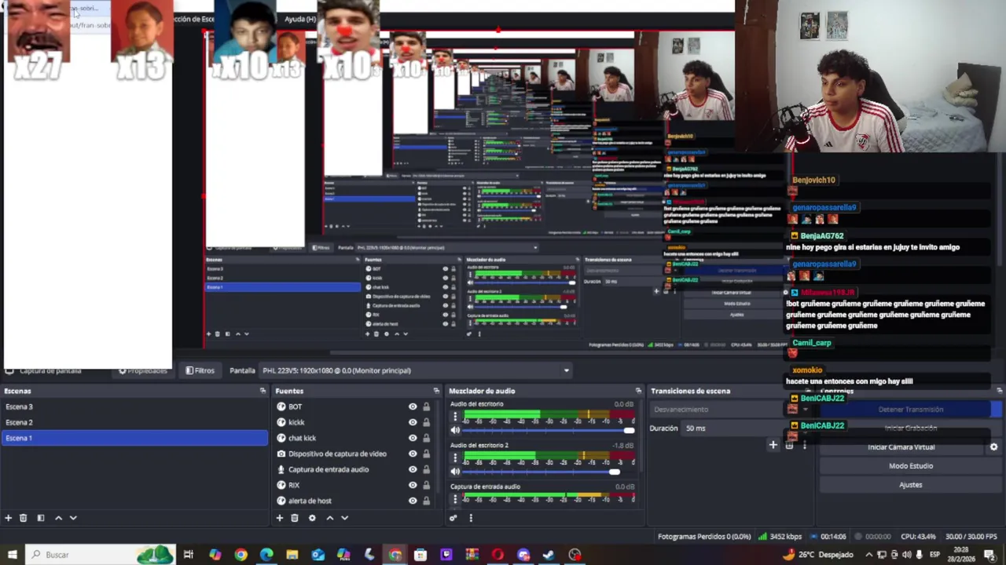Undock the Fuentes panel
The image size is (1006, 565).
point(436,391)
